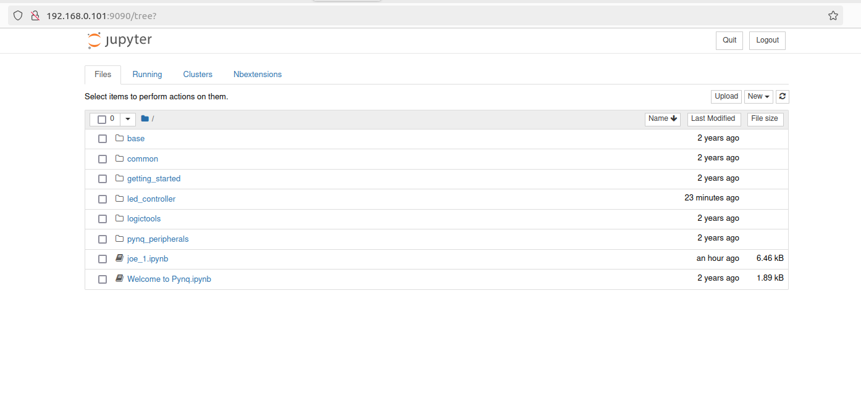Click the insecure connection lock icon
This screenshot has height=412, width=861.
pos(35,15)
